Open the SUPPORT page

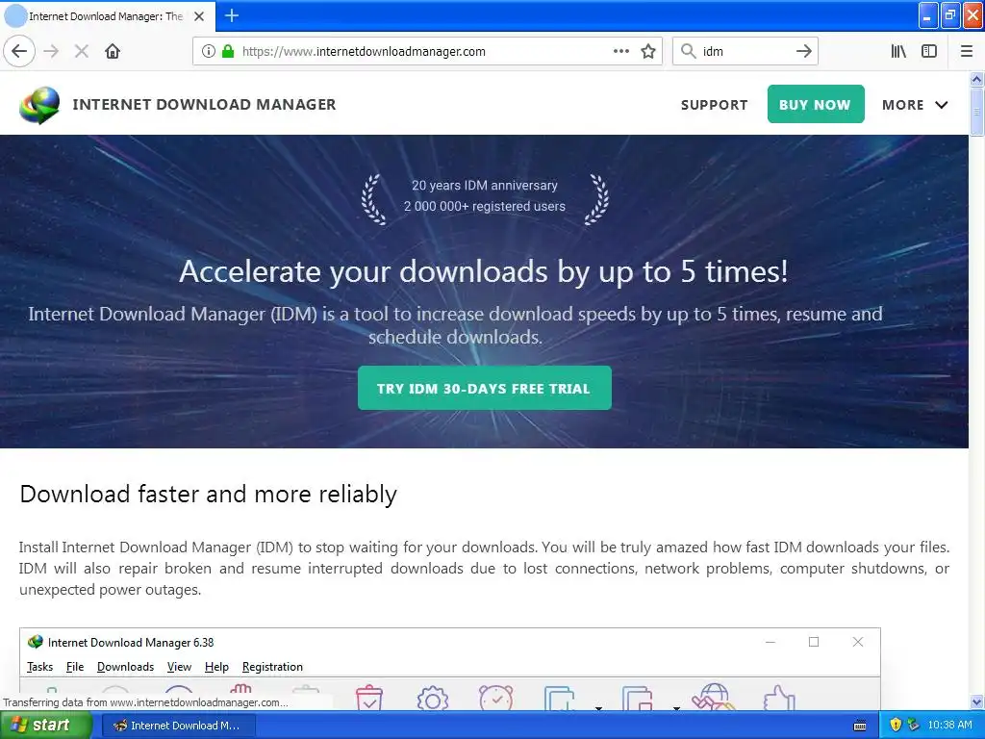715,105
